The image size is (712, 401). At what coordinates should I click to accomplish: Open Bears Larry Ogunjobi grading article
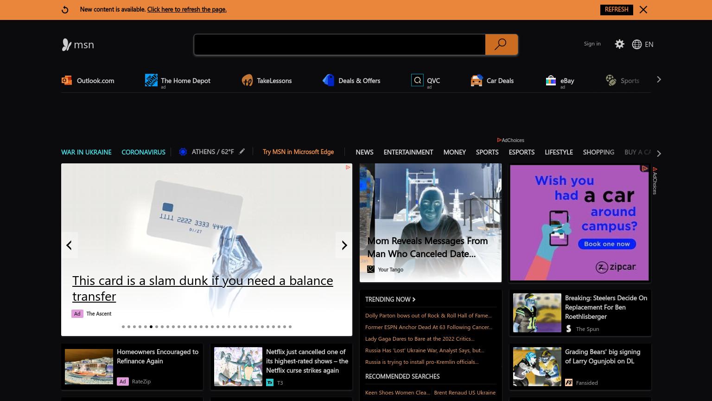point(602,356)
